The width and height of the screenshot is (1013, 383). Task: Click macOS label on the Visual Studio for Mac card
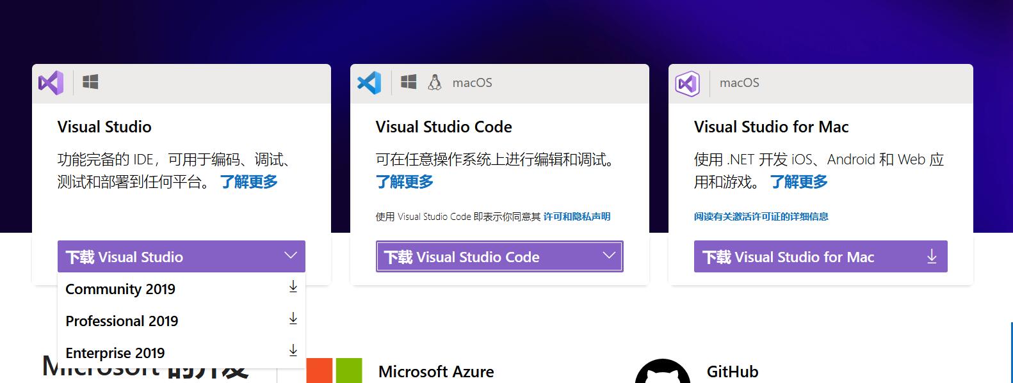[x=740, y=82]
